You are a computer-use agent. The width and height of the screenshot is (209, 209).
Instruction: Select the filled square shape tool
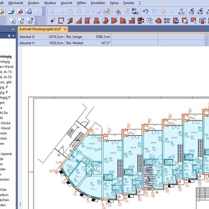[x=87, y=21]
